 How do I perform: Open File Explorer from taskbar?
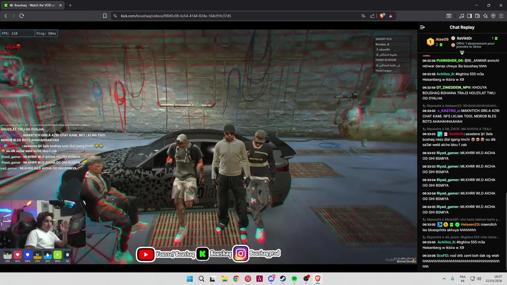[x=224, y=279]
